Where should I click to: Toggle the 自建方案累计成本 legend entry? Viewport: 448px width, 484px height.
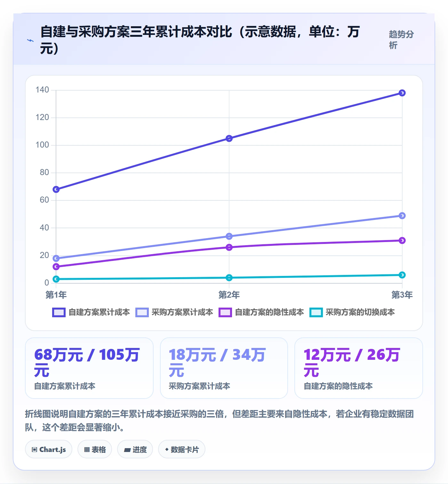(x=91, y=312)
